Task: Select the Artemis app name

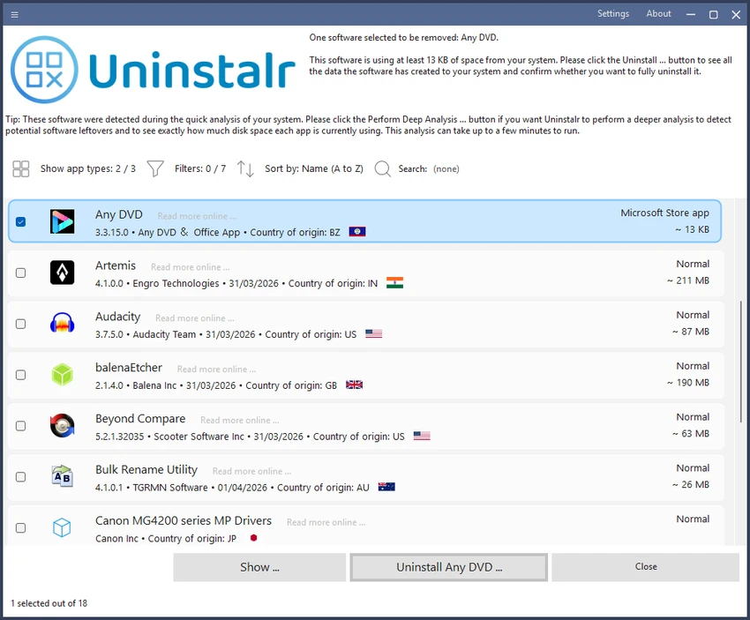Action: tap(116, 265)
